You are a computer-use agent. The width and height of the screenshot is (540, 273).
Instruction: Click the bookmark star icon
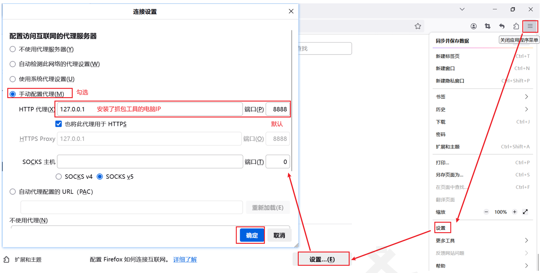[418, 26]
